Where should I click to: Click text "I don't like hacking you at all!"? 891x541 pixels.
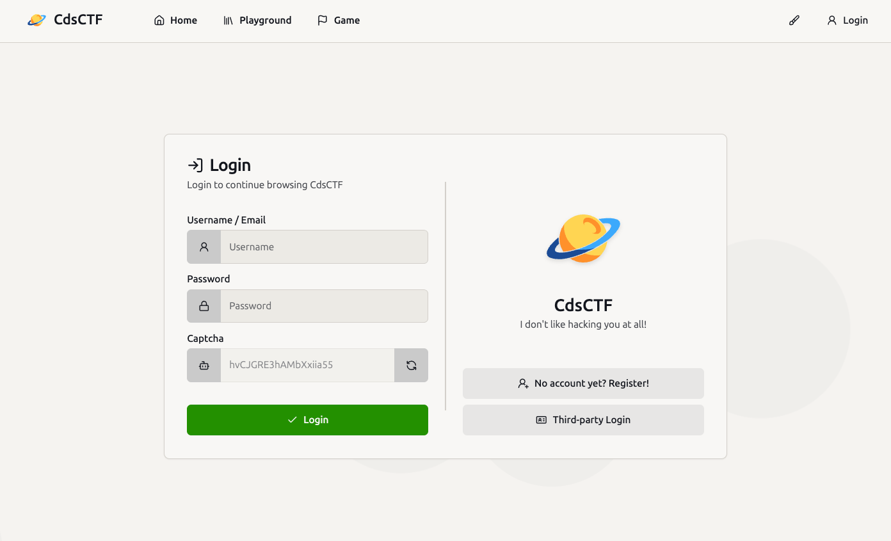tap(583, 325)
